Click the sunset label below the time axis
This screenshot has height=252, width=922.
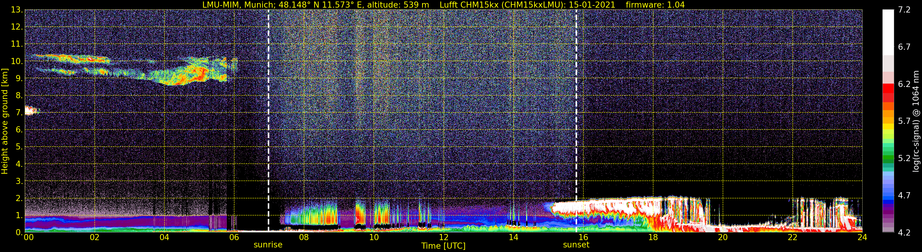click(x=576, y=245)
